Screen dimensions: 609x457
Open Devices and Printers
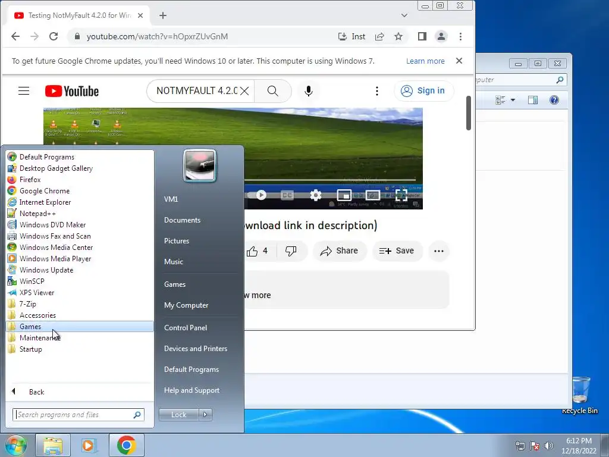(196, 349)
